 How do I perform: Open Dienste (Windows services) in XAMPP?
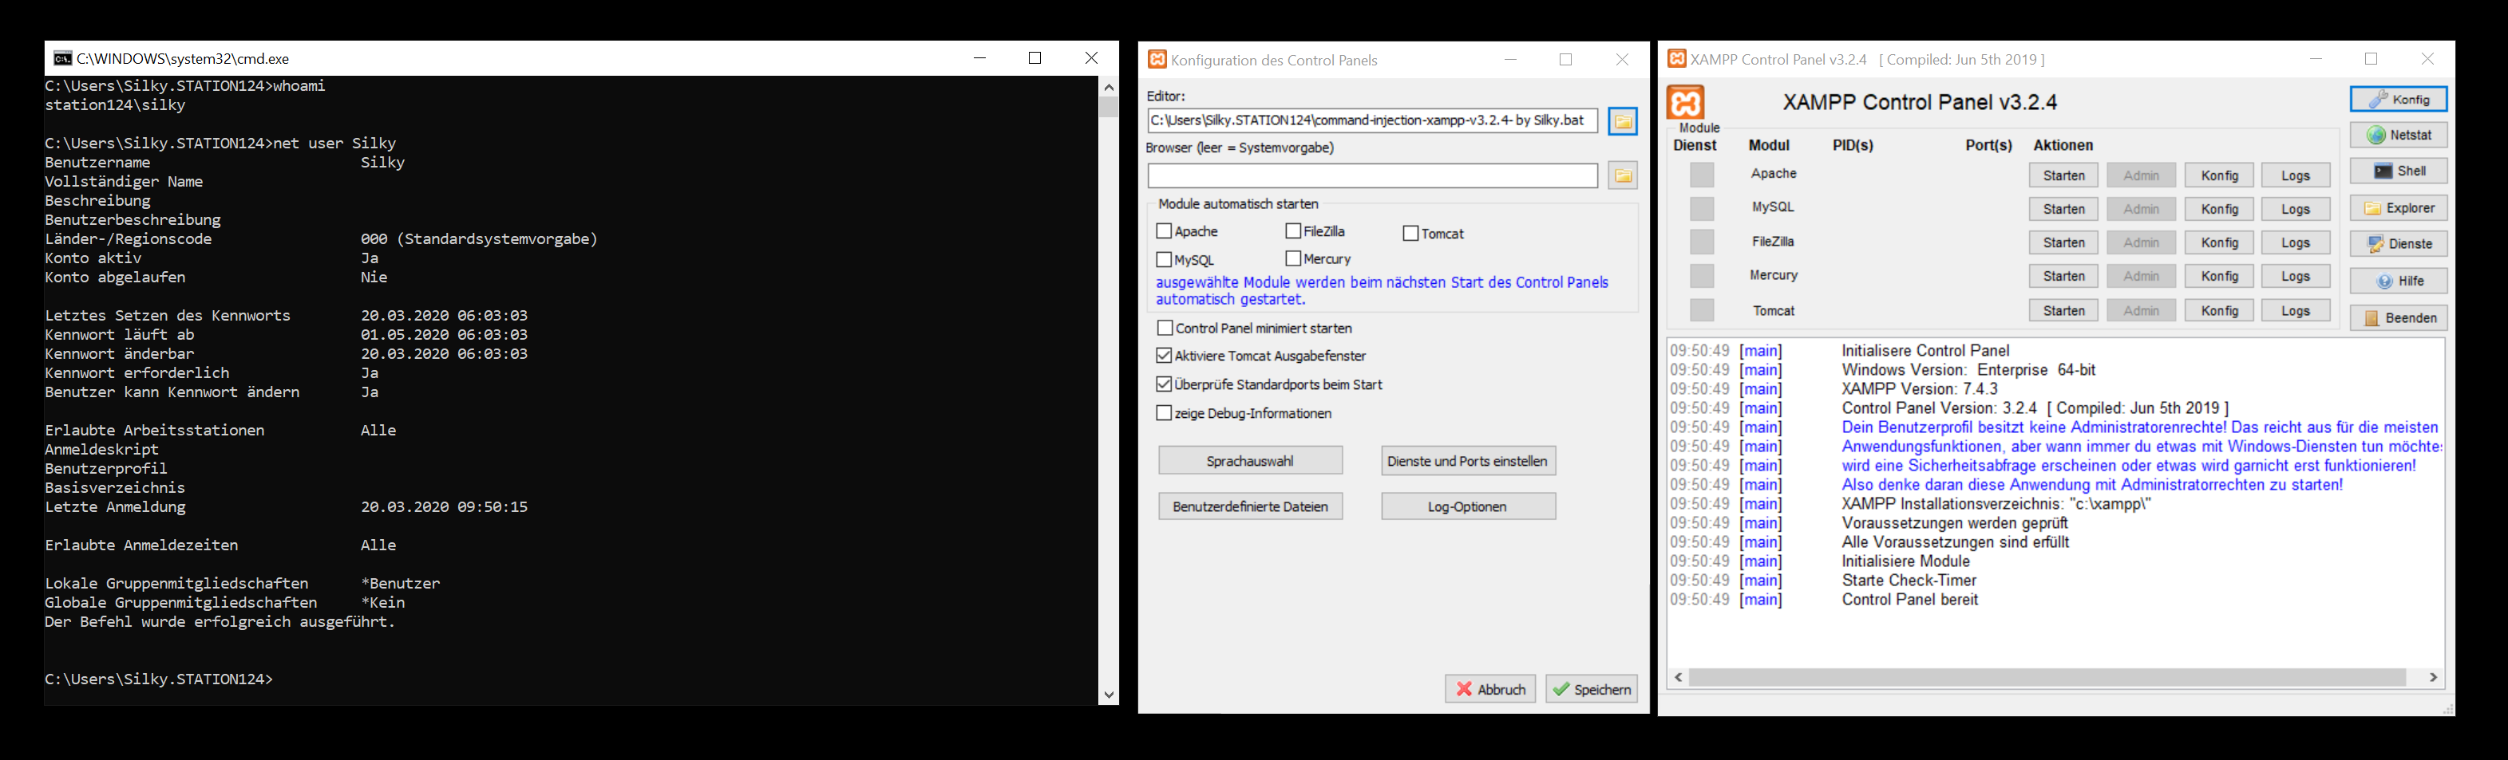pyautogui.click(x=2398, y=244)
